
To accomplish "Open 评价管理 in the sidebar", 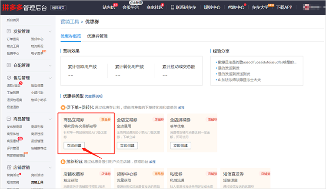I will (x=13, y=148).
